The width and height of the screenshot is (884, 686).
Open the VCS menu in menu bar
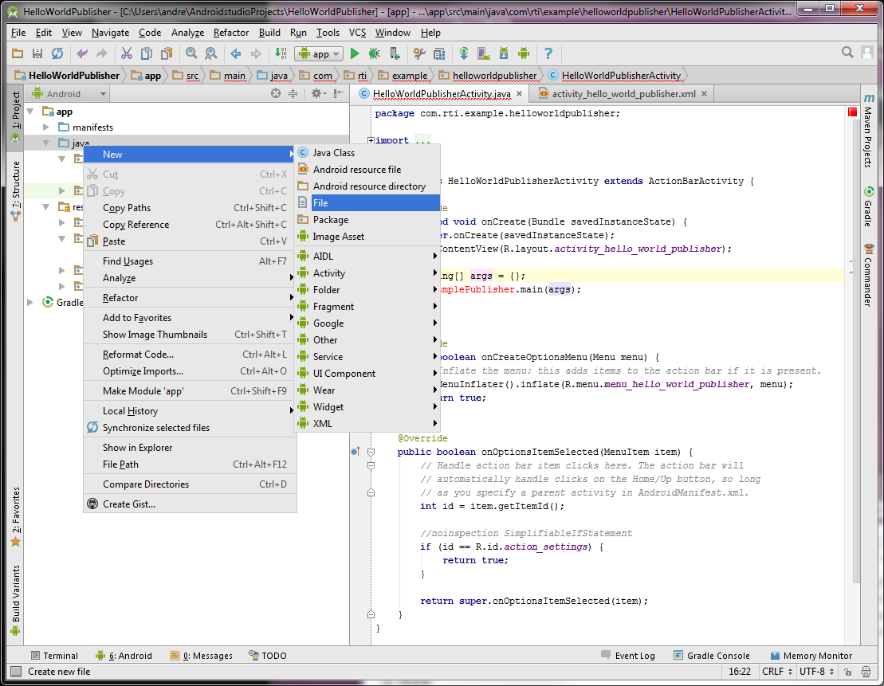357,33
